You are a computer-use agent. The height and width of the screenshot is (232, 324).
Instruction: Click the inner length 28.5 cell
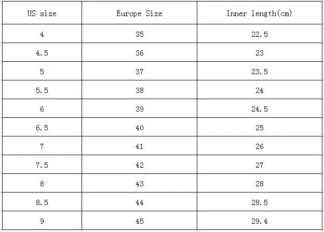pos(259,202)
